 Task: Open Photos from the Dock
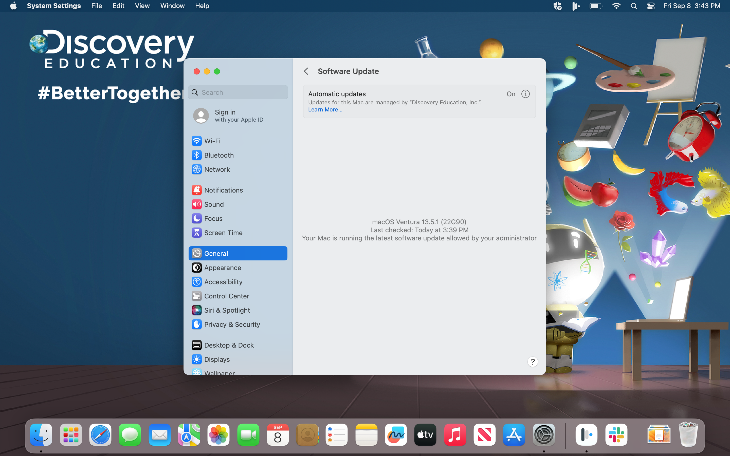218,434
